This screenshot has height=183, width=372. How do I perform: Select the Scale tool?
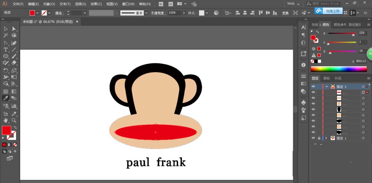point(14,71)
